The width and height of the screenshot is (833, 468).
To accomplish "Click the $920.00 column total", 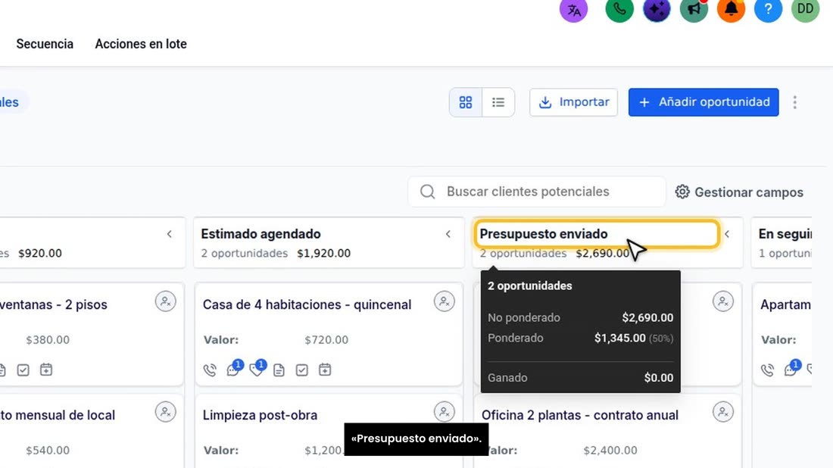I will pos(40,254).
